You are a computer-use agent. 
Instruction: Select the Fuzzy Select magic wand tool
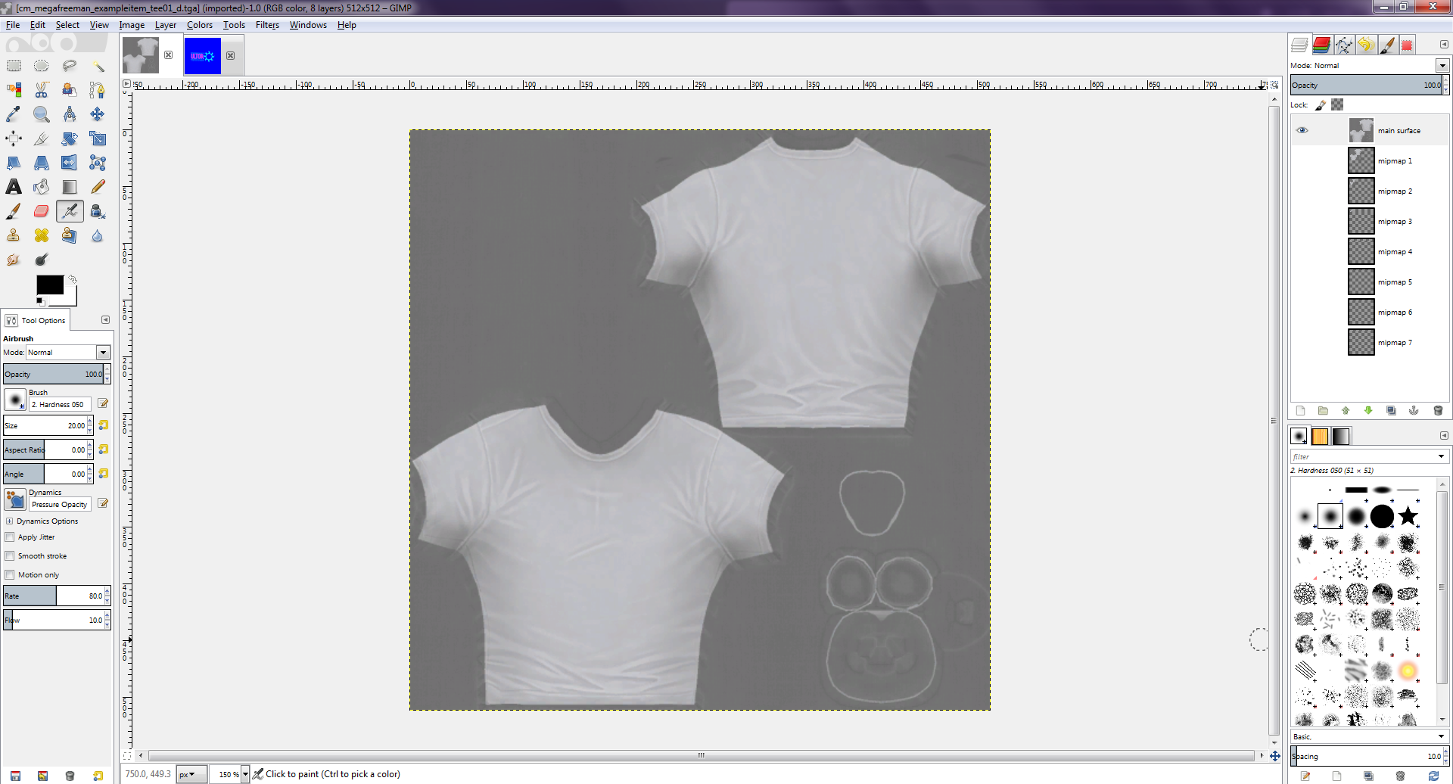pyautogui.click(x=98, y=66)
